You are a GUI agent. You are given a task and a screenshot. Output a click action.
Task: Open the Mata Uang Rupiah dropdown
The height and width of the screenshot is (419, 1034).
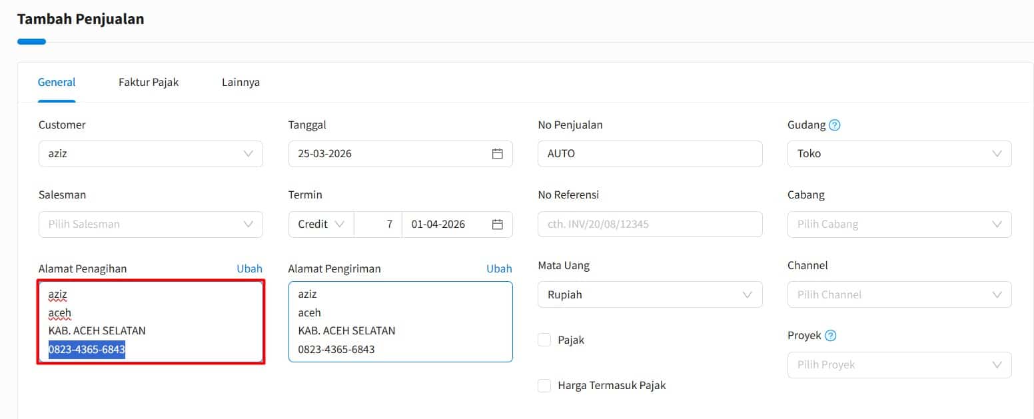click(x=650, y=294)
